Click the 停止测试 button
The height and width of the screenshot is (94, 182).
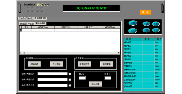56,64
